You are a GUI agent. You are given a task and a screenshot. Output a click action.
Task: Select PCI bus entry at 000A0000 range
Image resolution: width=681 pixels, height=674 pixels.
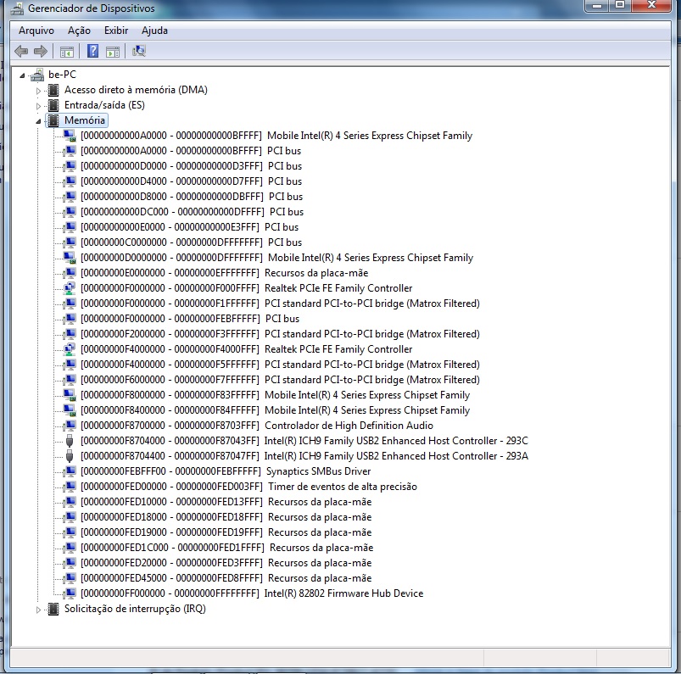[191, 151]
